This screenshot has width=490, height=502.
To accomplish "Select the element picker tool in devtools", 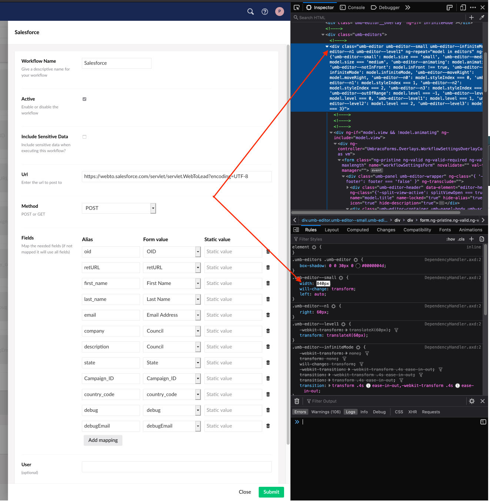I will (296, 7).
